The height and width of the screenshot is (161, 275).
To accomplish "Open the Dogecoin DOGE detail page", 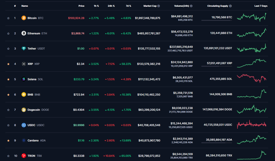I will click(x=38, y=110).
